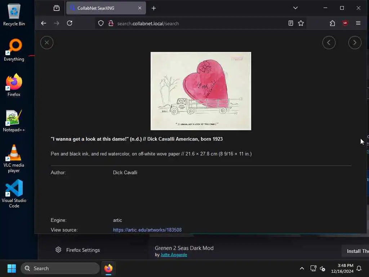
Task: Click the address bar URL
Action: pyautogui.click(x=148, y=23)
